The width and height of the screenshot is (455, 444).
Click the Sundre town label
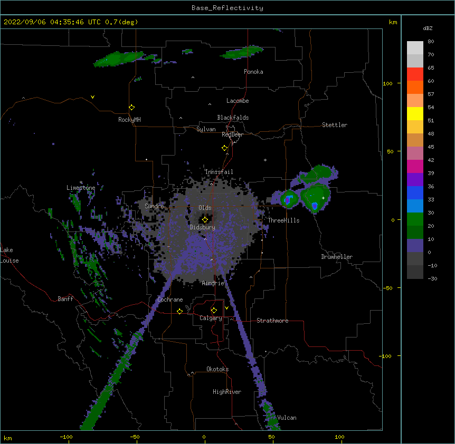pyautogui.click(x=154, y=206)
